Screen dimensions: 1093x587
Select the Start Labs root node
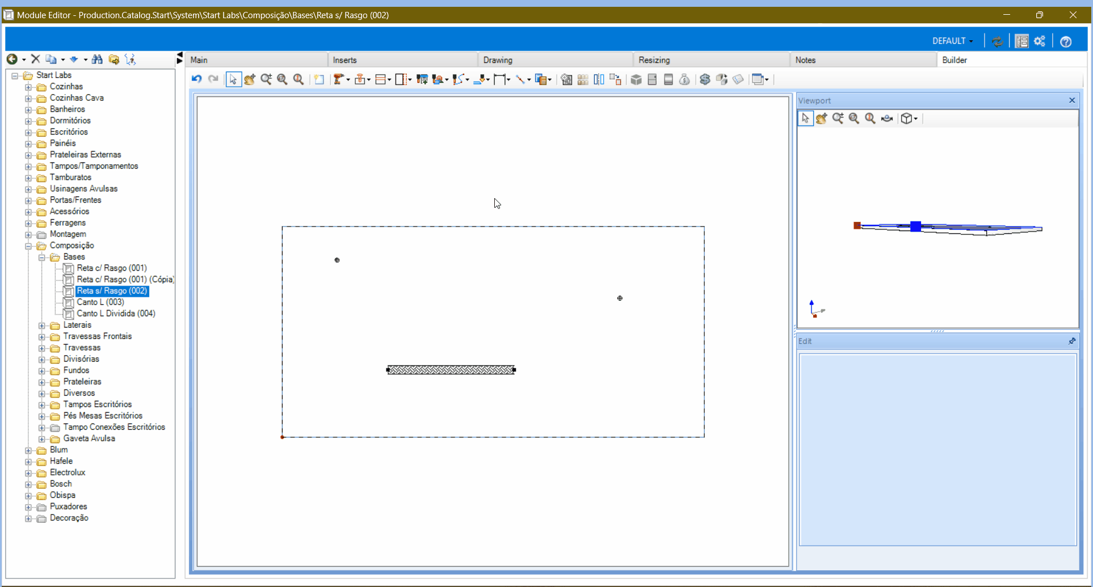point(53,75)
